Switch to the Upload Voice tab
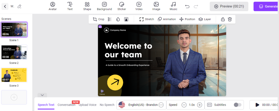This screenshot has height=111, width=279. click(x=87, y=105)
